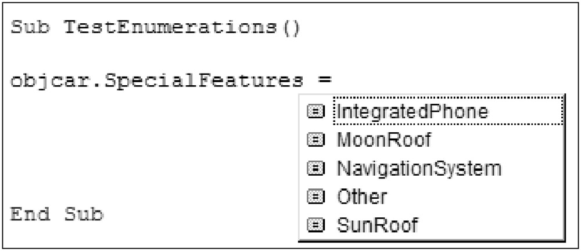The width and height of the screenshot is (581, 251).
Task: Choose MoonRoof in the IntelliSense list
Action: click(383, 140)
